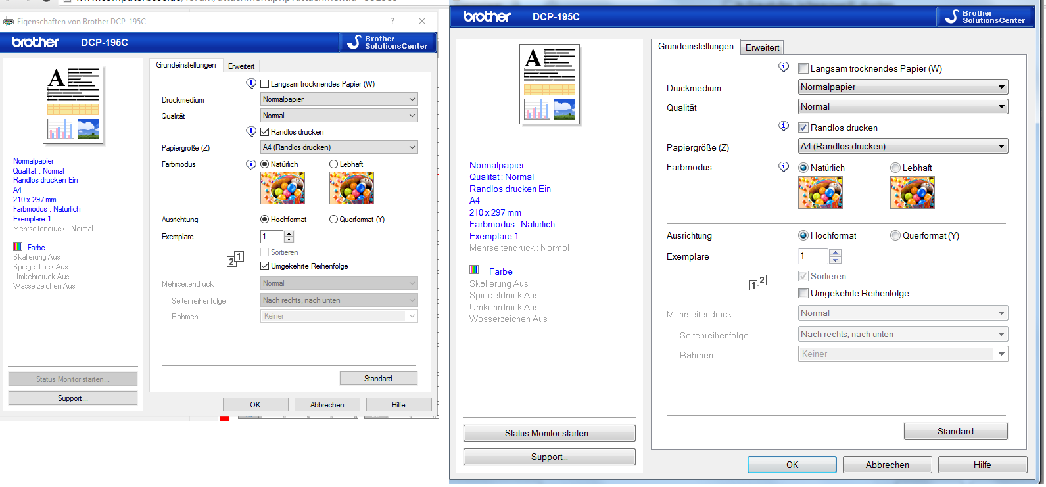The height and width of the screenshot is (487, 1046).
Task: Click the Farbe color icon in left dialog summary
Action: point(18,247)
